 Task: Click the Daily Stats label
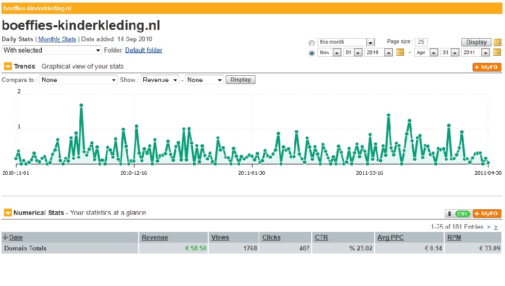pyautogui.click(x=18, y=39)
